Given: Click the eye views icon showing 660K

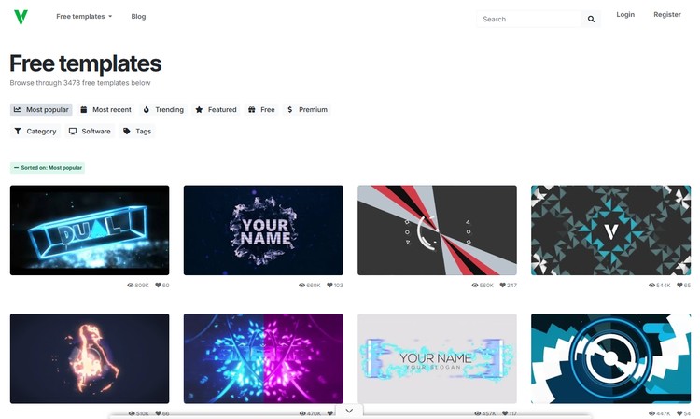Looking at the screenshot, I should (301, 286).
